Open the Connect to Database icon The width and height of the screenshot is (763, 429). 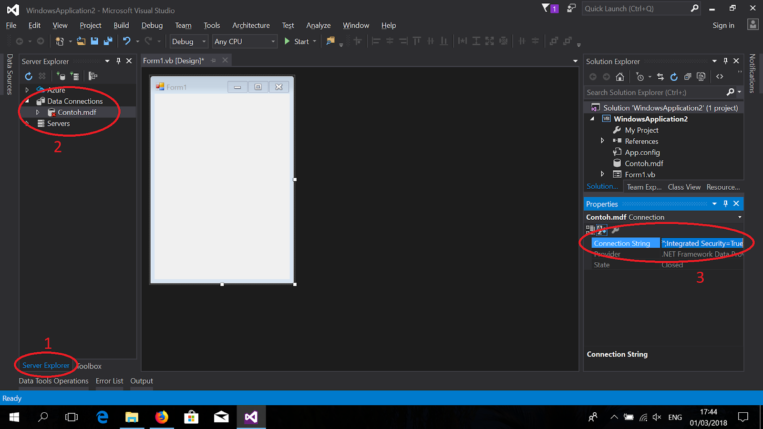(61, 76)
